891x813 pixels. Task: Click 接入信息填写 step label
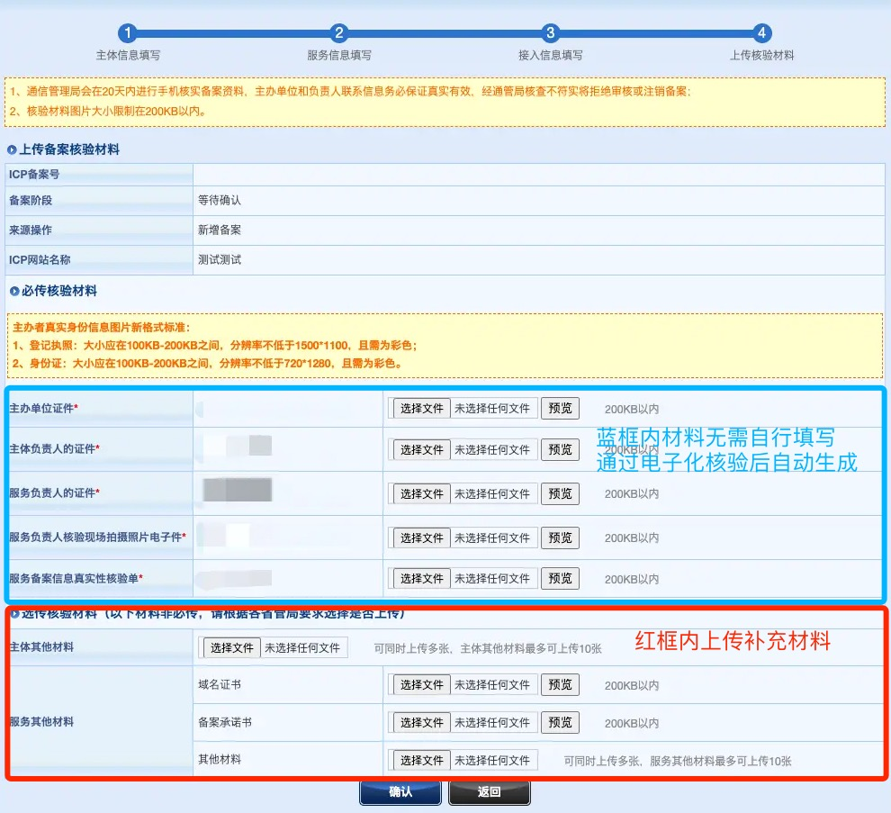(x=550, y=55)
